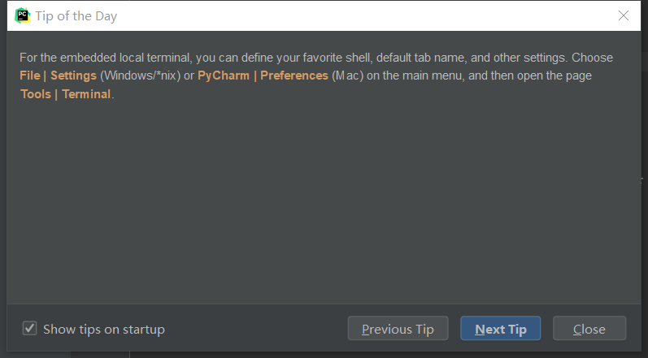Image resolution: width=648 pixels, height=358 pixels.
Task: Show the Next Tip
Action: [x=501, y=329]
